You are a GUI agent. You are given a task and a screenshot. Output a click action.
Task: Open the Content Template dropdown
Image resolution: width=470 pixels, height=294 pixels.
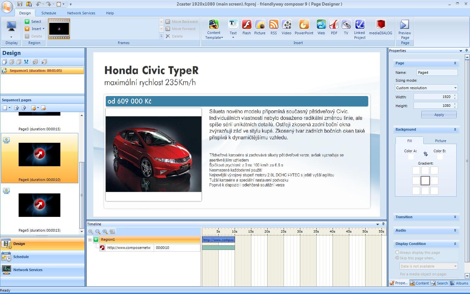click(214, 29)
